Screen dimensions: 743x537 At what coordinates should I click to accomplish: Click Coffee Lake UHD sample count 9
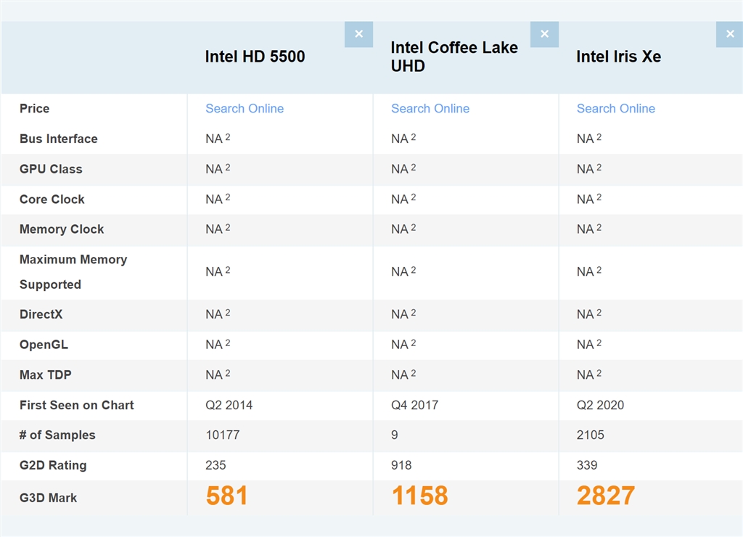tap(395, 435)
